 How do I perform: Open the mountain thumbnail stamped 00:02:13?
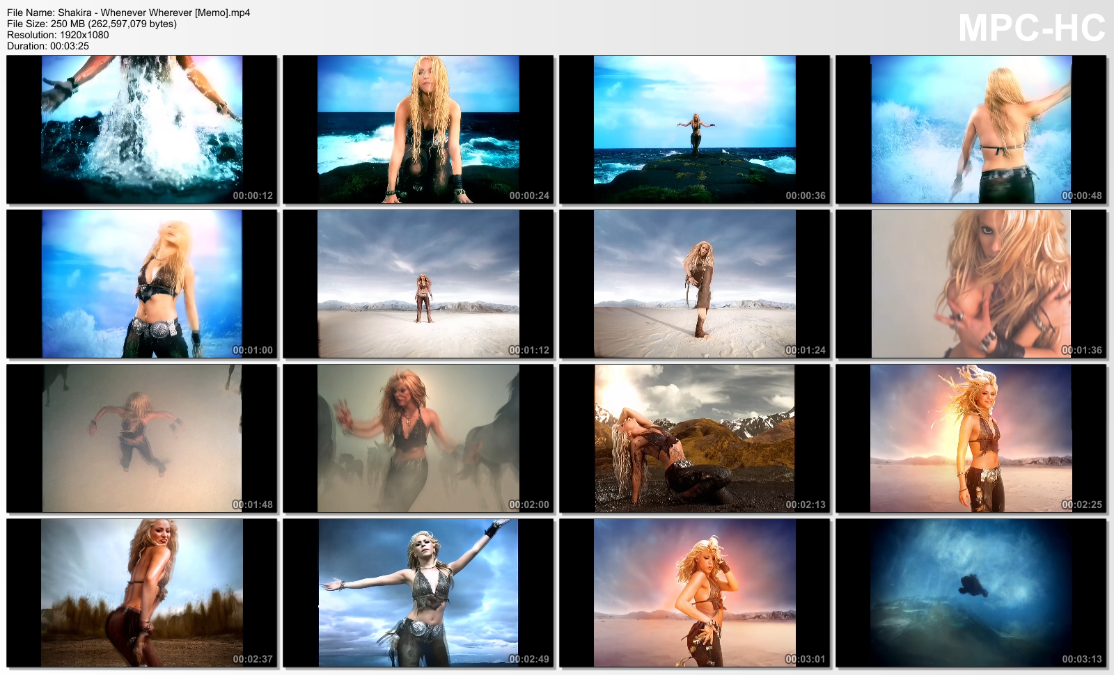[x=695, y=438]
